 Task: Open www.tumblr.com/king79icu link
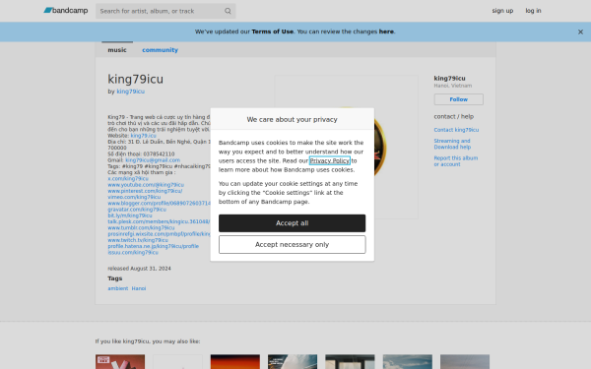(x=141, y=228)
